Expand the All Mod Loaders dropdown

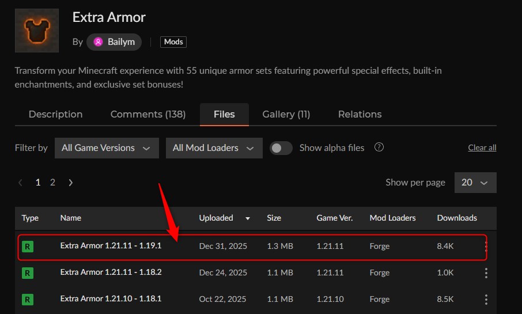214,148
